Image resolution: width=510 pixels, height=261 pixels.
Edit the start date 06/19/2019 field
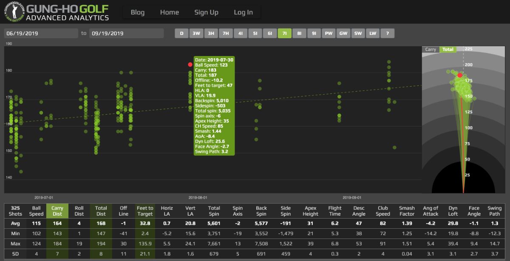41,33
